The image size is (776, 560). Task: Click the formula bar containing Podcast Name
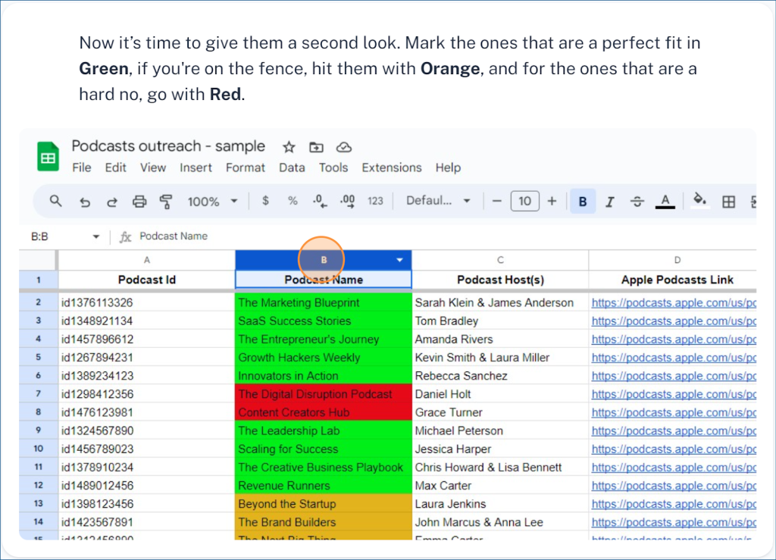pyautogui.click(x=436, y=236)
